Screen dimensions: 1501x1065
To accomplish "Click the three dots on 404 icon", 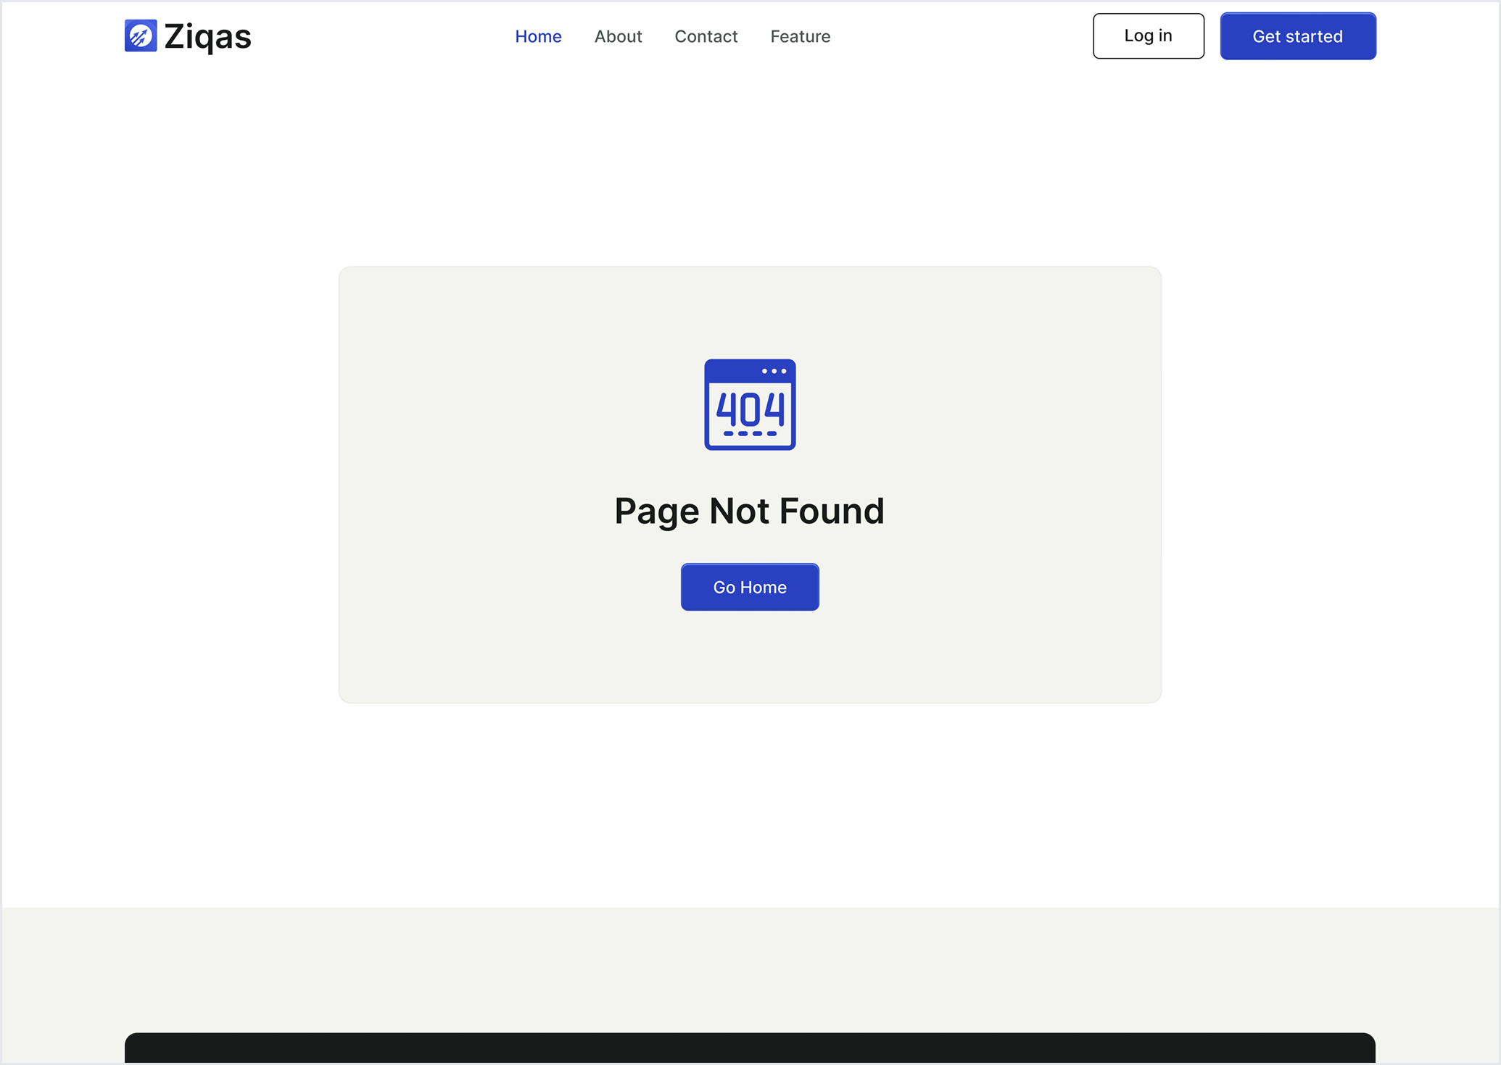I will click(774, 371).
